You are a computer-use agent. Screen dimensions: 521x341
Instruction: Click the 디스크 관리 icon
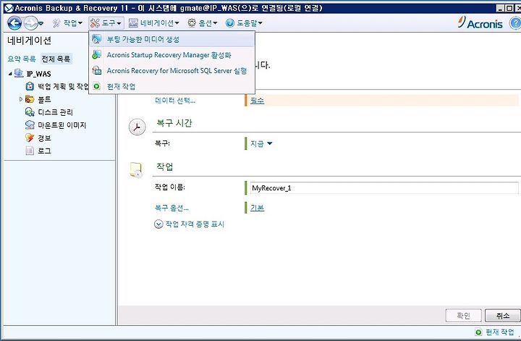pyautogui.click(x=30, y=112)
